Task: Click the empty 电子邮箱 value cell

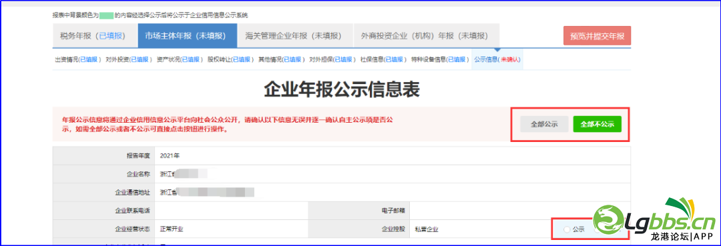Action: point(519,211)
